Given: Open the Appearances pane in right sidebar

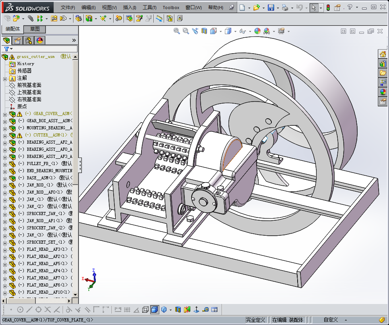Looking at the screenshot, I should pyautogui.click(x=383, y=92).
